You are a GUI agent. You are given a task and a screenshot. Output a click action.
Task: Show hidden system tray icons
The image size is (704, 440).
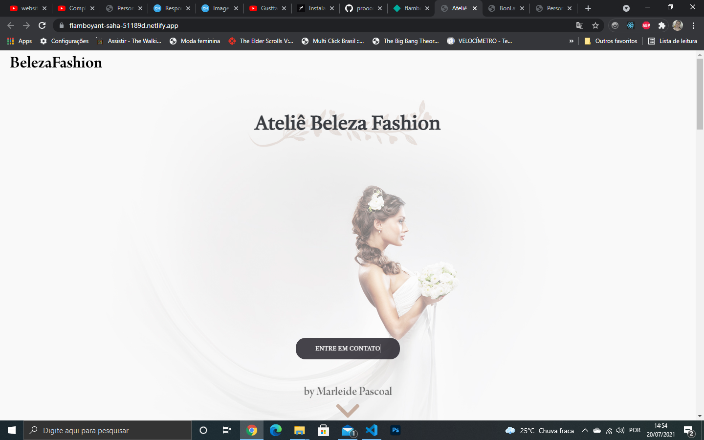point(585,430)
